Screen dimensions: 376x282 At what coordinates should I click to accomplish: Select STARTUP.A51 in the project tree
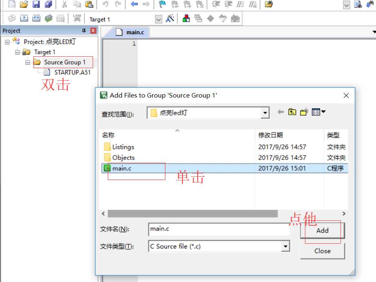tap(72, 72)
